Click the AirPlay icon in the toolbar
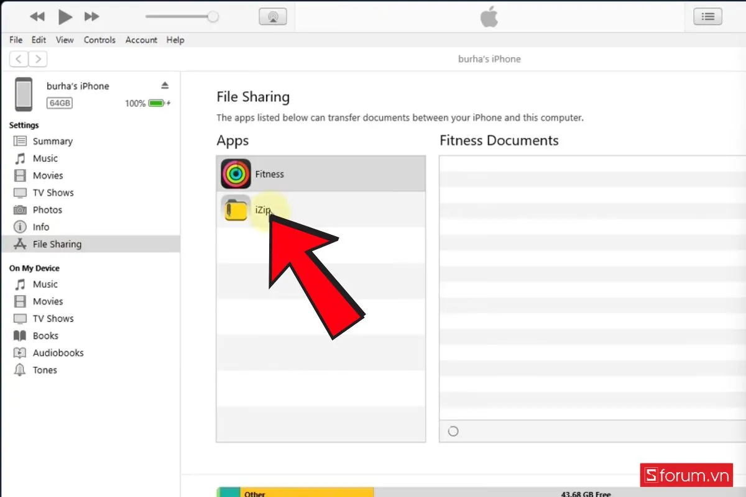Screen dimensions: 746x497 [273, 16]
